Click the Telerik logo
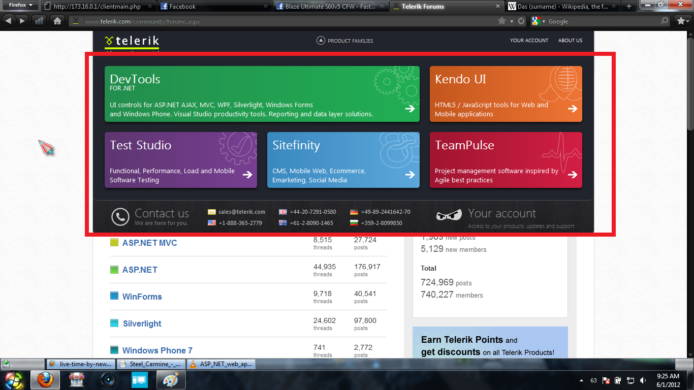Screen dimensions: 694x390 [x=132, y=41]
